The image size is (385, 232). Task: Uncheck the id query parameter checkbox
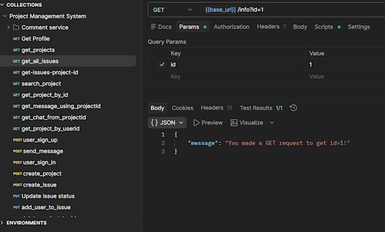click(162, 64)
